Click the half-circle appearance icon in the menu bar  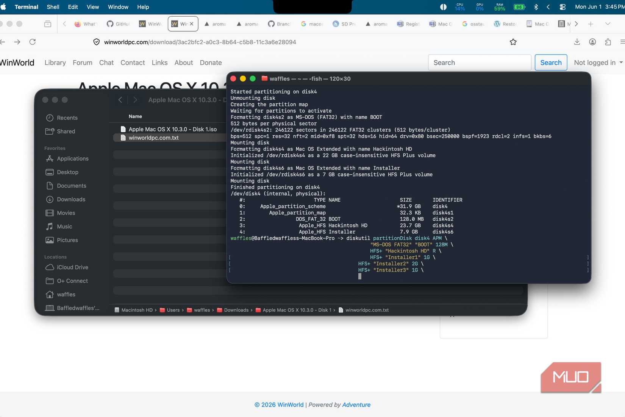[443, 7]
